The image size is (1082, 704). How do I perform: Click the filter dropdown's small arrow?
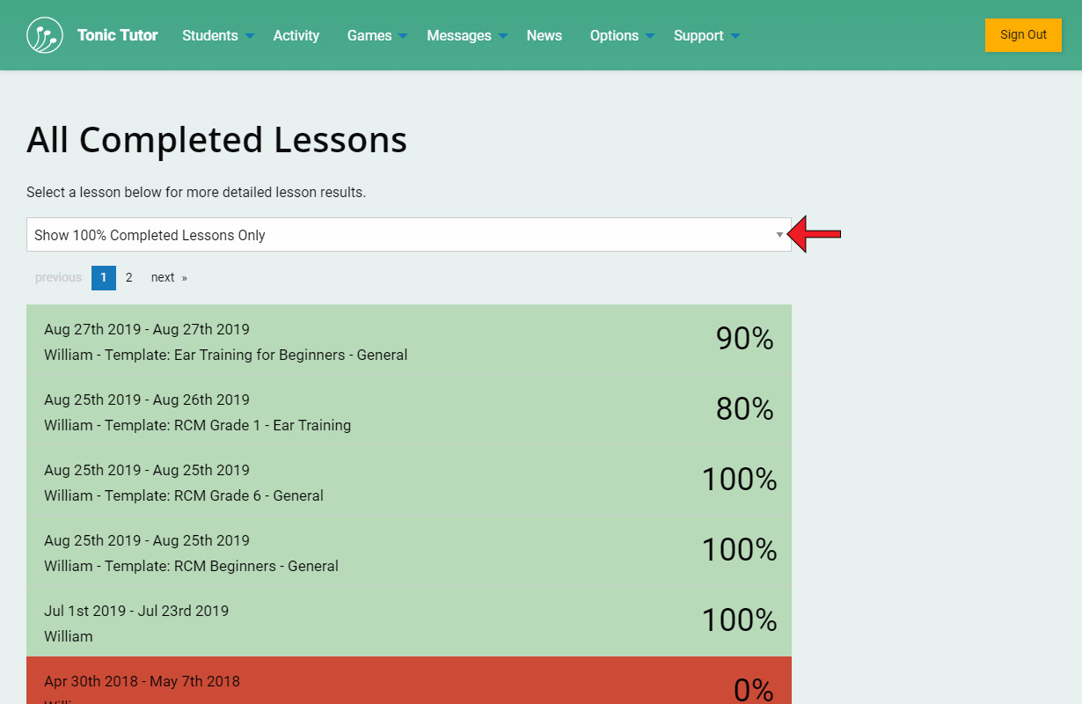click(779, 235)
